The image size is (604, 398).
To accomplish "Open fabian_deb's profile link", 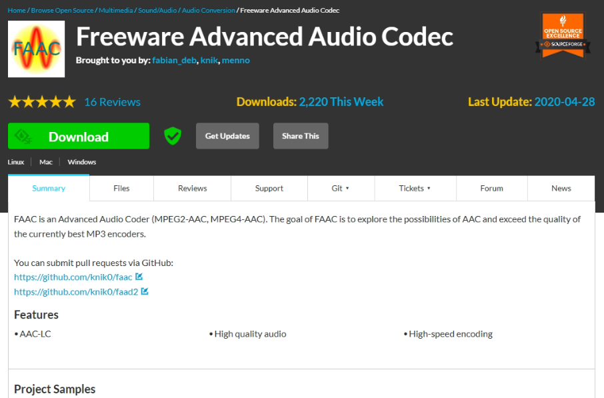I will tap(174, 61).
